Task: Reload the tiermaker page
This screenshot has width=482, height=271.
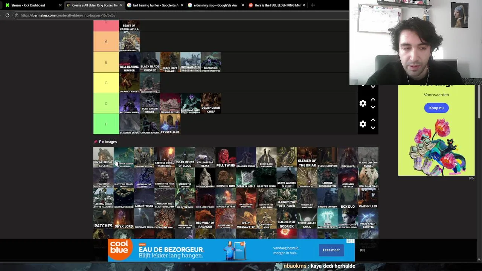Action: 7,15
